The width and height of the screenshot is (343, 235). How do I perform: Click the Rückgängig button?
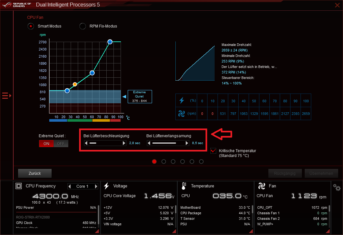[285, 173]
